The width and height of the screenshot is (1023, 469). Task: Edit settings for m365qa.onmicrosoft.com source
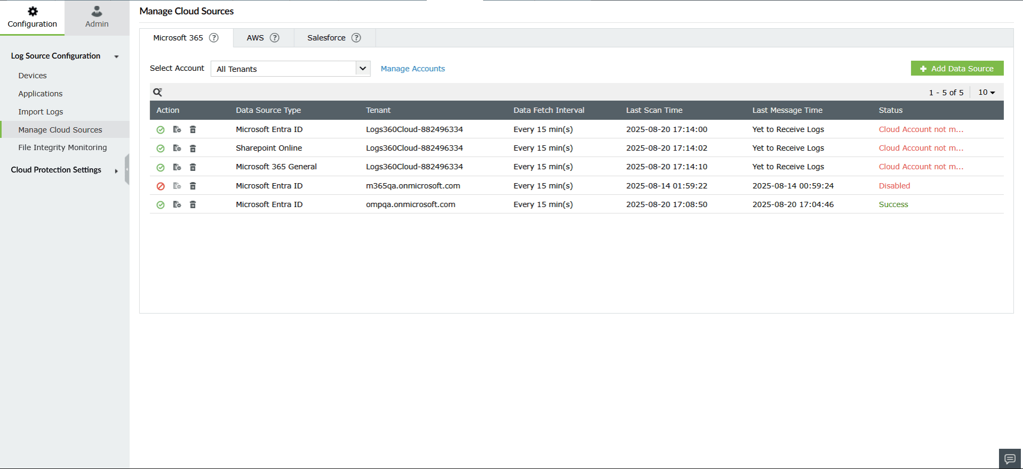(x=177, y=186)
